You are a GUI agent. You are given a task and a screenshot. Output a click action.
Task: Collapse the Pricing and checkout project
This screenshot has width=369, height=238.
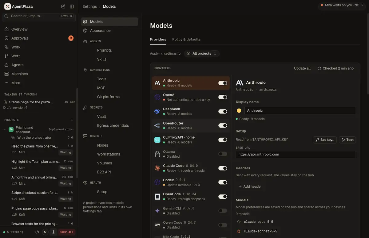pyautogui.click(x=5, y=129)
